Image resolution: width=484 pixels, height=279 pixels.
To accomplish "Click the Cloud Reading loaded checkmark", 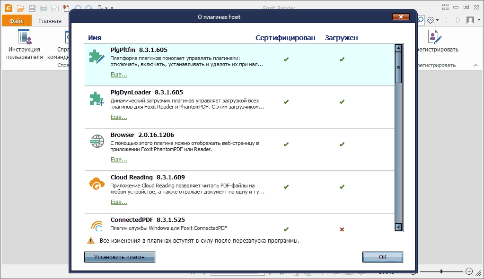I will click(x=342, y=187).
